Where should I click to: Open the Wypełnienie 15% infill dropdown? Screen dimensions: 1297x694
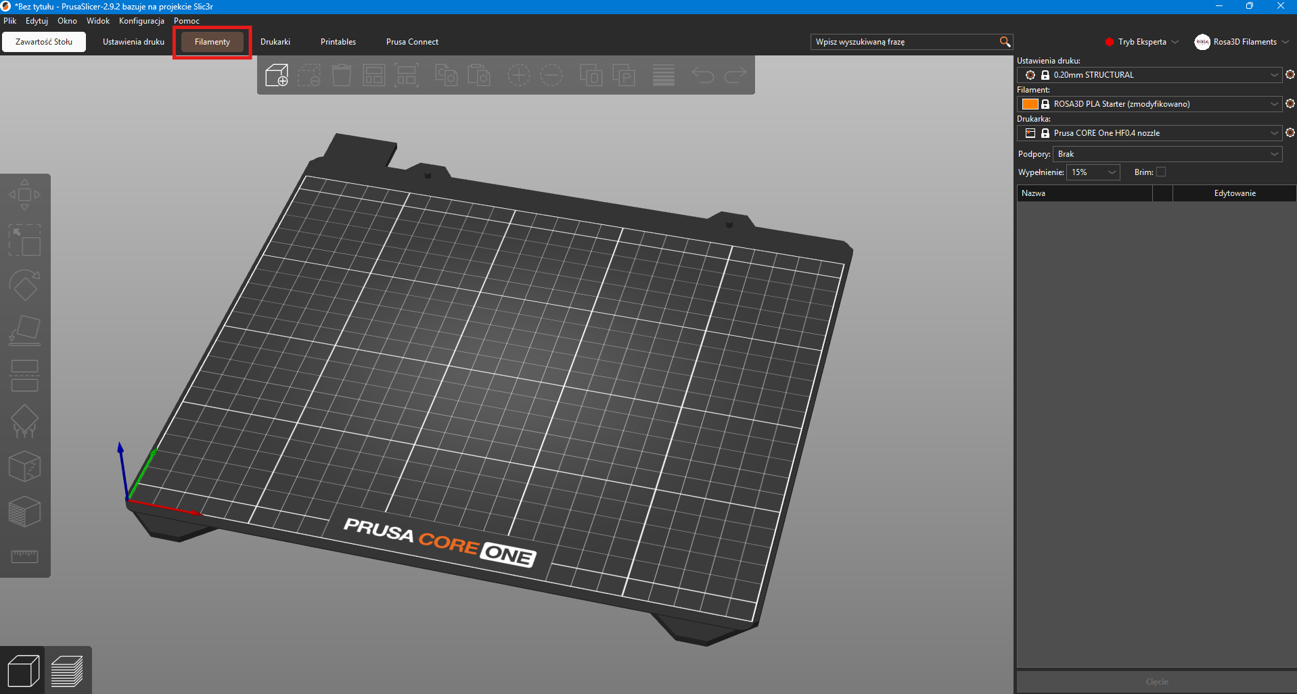point(1093,172)
